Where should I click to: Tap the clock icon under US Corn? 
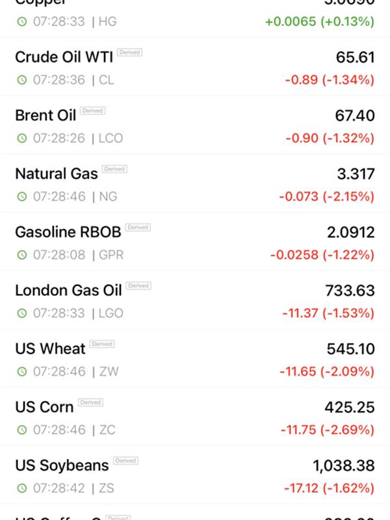coord(22,430)
